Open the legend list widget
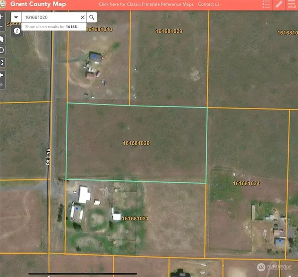This screenshot has height=277, width=298. coord(266,5)
